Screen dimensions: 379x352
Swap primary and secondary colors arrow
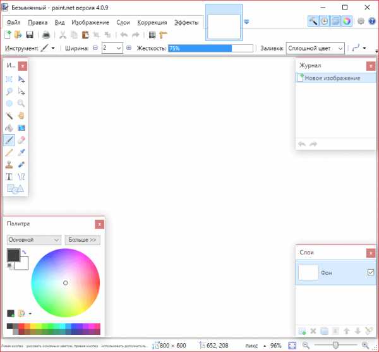pos(24,252)
